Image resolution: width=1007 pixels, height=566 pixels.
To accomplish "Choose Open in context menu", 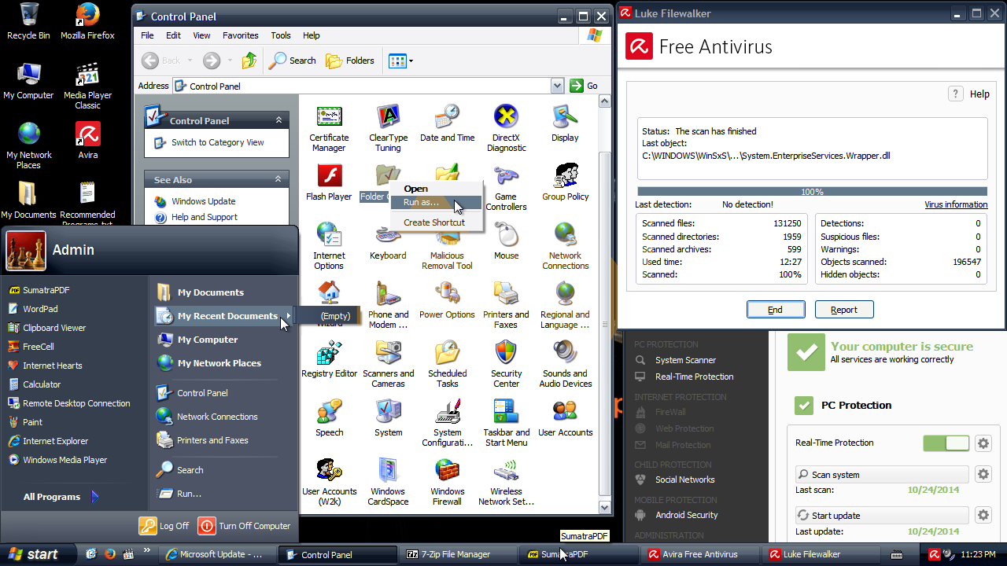I will 436,189.
